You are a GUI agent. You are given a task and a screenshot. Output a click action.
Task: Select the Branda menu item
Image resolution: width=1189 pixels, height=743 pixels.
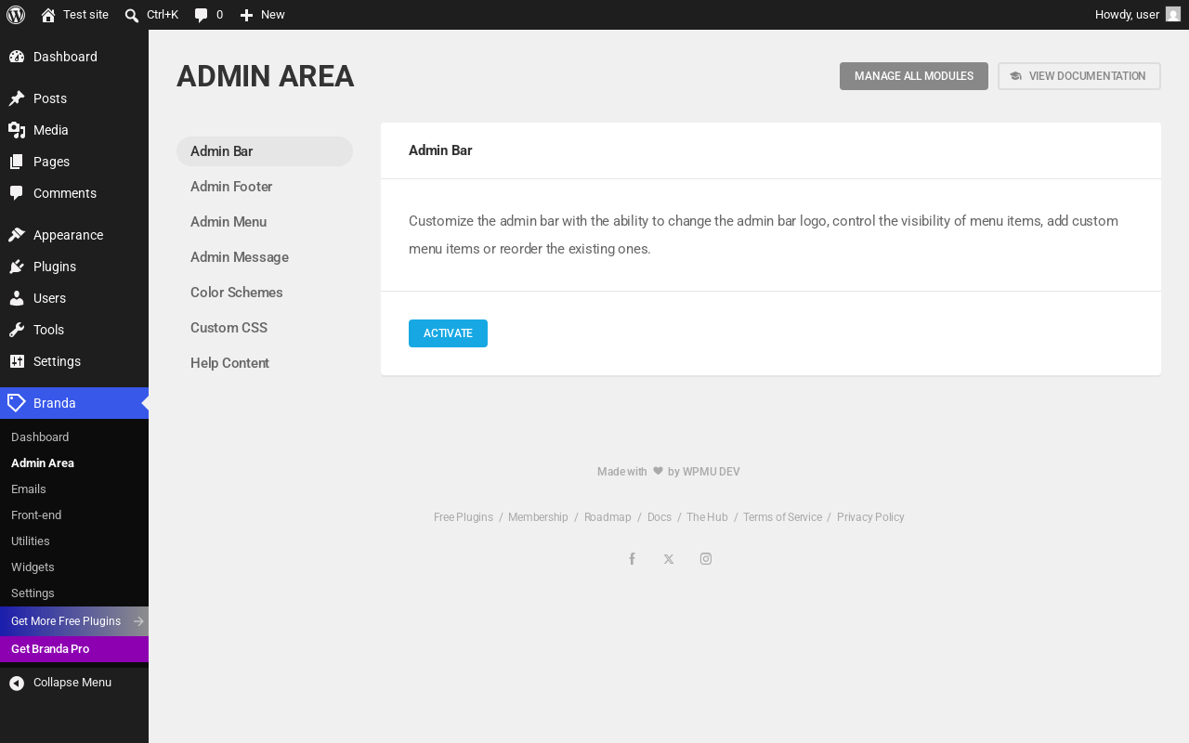pos(74,403)
